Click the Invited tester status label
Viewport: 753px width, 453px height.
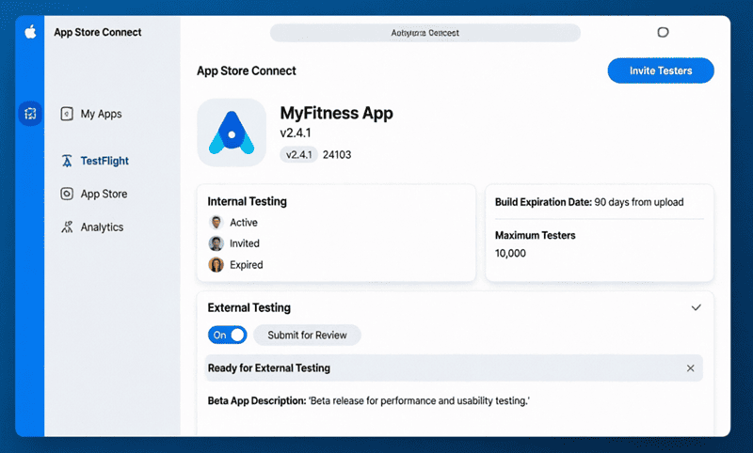[x=245, y=243]
